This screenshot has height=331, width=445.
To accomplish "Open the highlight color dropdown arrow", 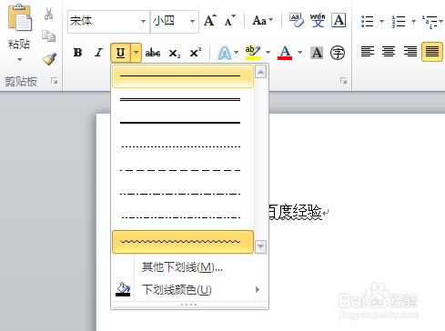I will 268,53.
